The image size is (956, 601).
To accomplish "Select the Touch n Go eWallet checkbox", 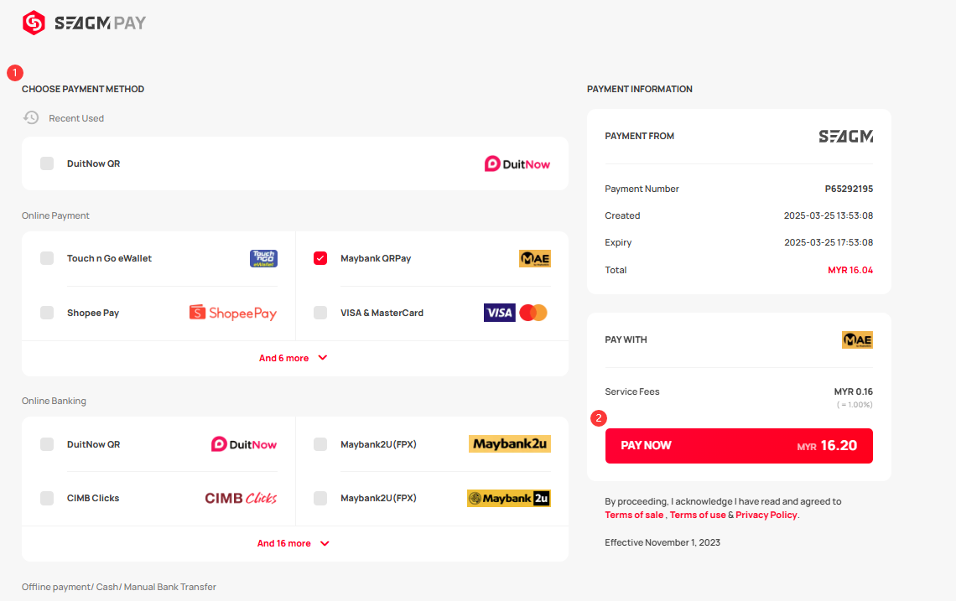I will pyautogui.click(x=47, y=258).
